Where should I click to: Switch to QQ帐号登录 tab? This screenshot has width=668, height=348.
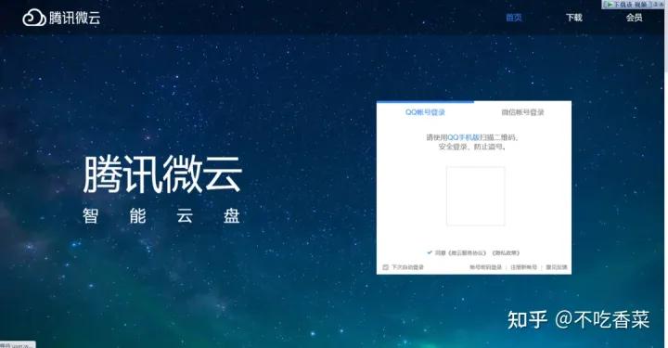coord(425,112)
